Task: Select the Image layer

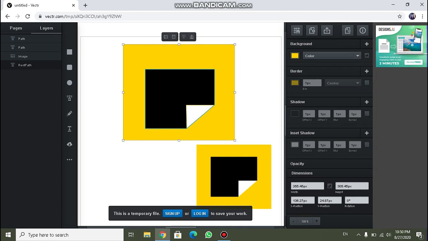Action: click(31, 56)
